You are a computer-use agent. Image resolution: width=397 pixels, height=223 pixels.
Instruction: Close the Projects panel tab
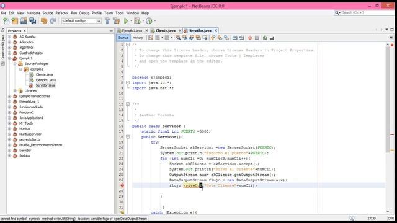[x=25, y=31]
